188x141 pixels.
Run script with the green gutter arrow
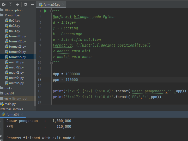tap(45, 11)
